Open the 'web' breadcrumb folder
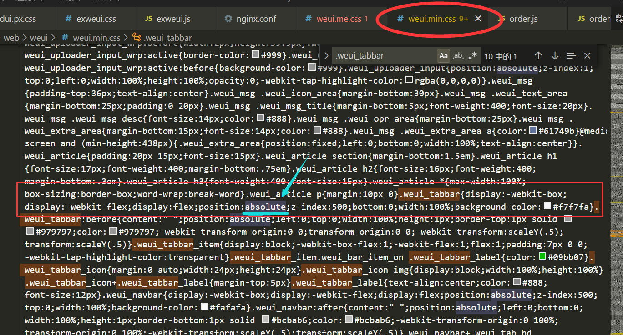623x335 pixels. 11,38
